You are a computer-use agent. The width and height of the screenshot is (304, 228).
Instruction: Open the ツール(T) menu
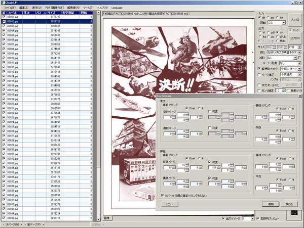point(88,8)
